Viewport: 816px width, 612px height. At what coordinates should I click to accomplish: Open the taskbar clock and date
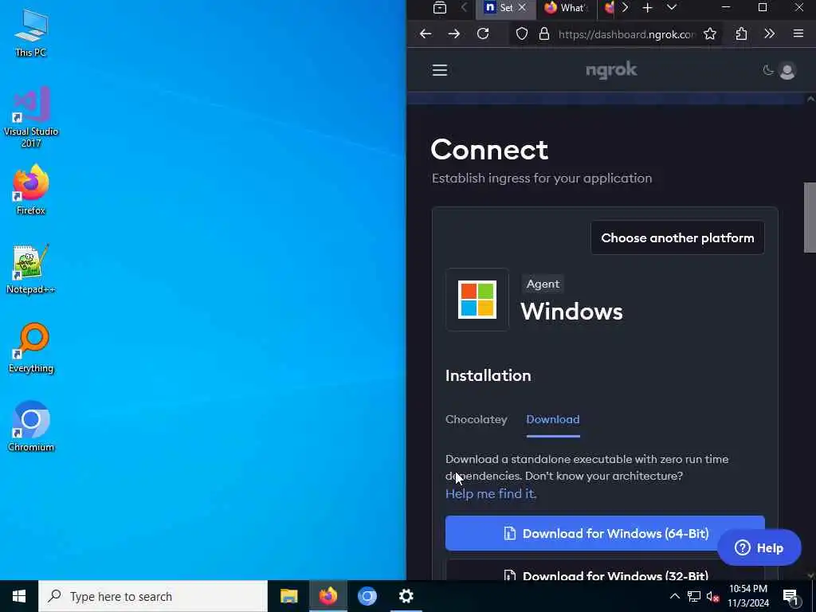click(x=747, y=596)
